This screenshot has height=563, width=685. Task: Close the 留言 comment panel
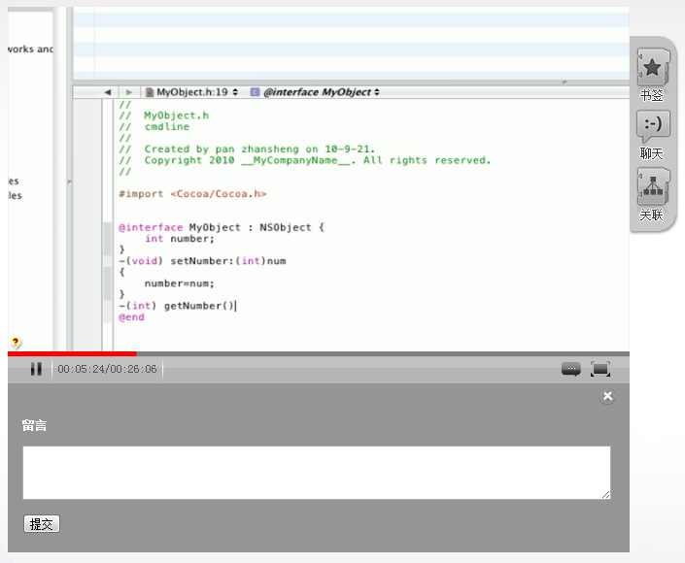[x=607, y=396]
